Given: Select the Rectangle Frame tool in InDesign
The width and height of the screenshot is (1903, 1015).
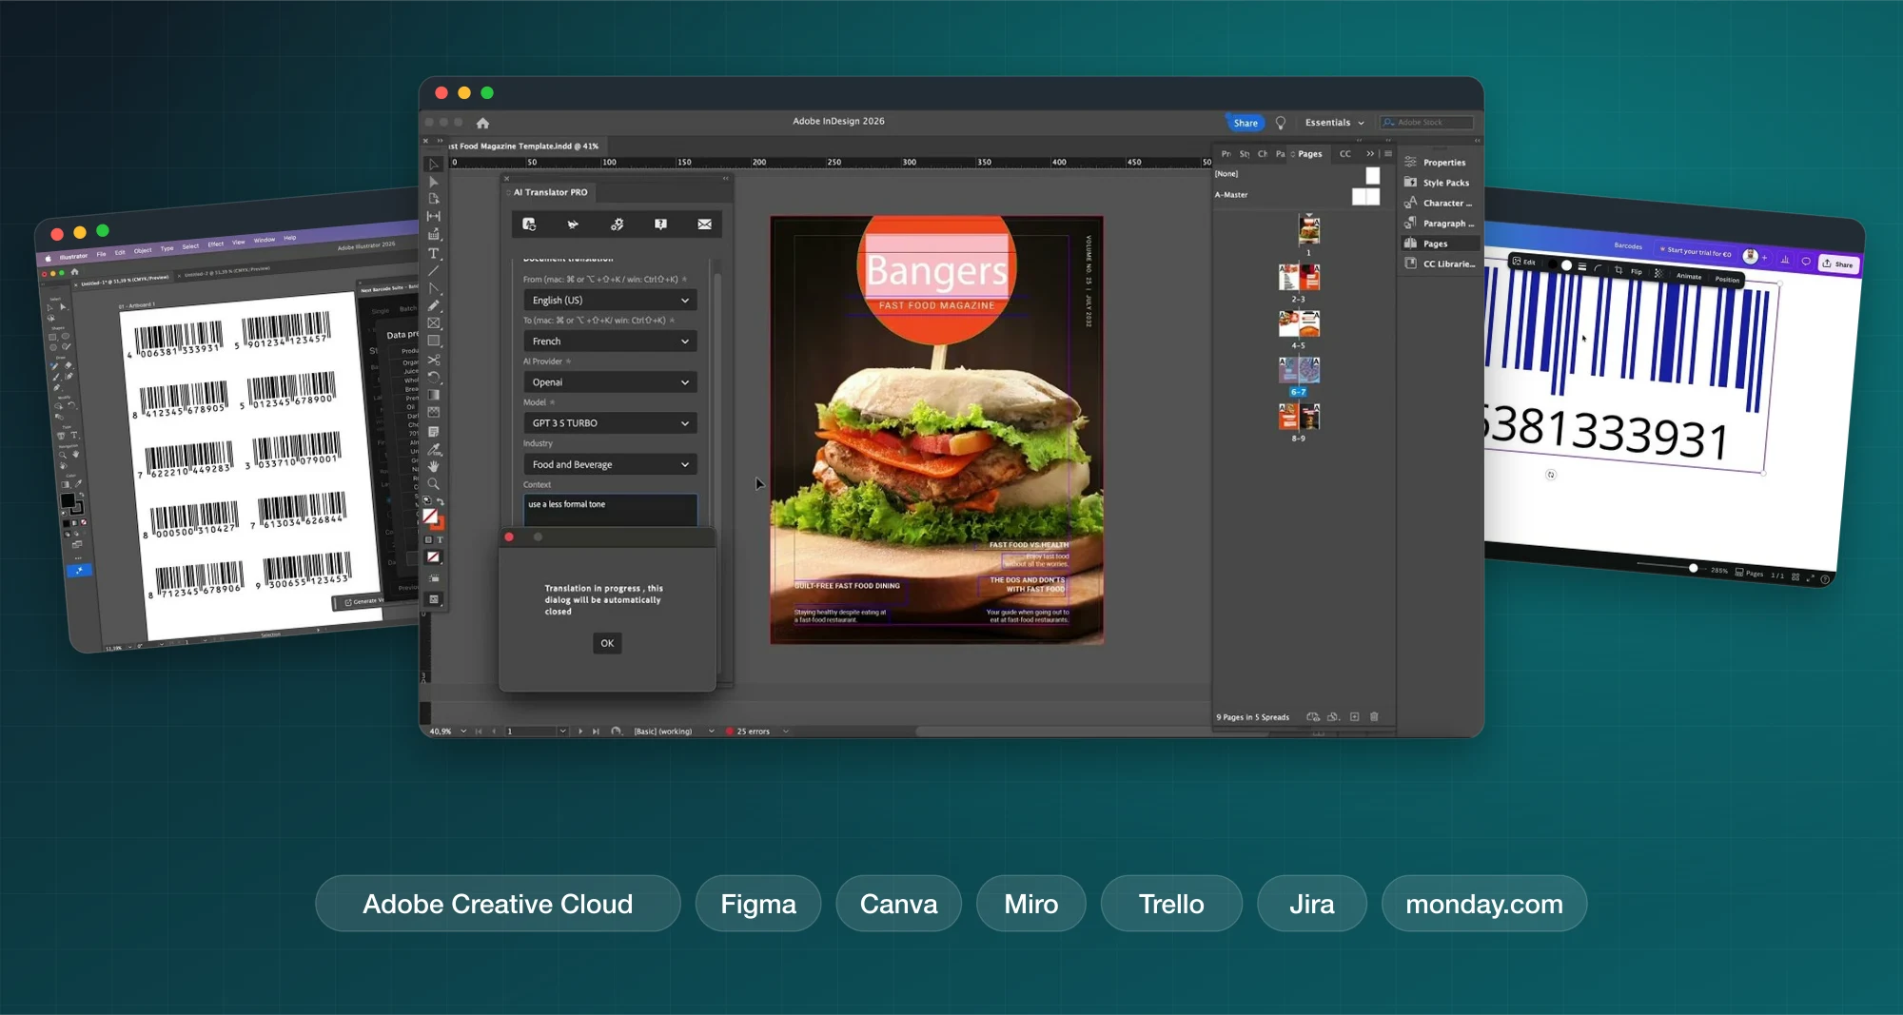Looking at the screenshot, I should point(434,323).
